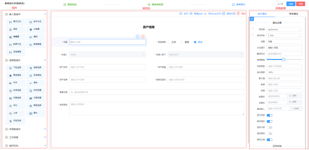Go to 表单设计 step
The image size is (309, 150).
coord(239,5)
